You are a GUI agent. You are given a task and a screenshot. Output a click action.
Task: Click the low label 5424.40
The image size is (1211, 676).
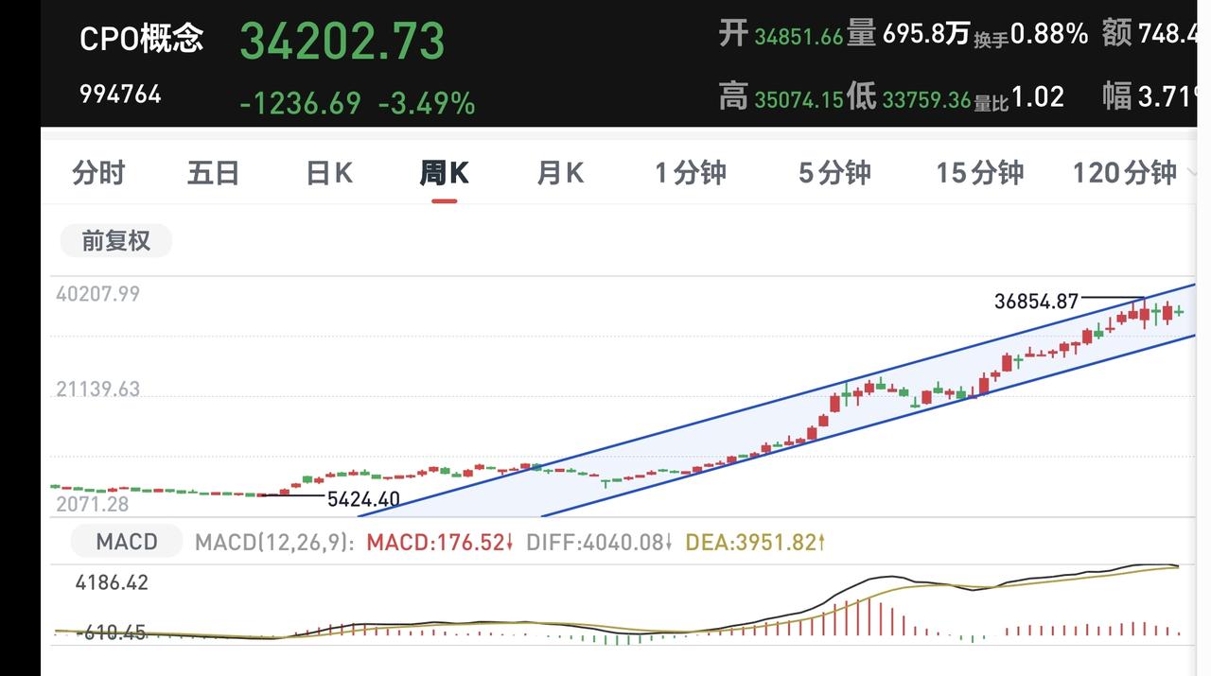pos(363,499)
